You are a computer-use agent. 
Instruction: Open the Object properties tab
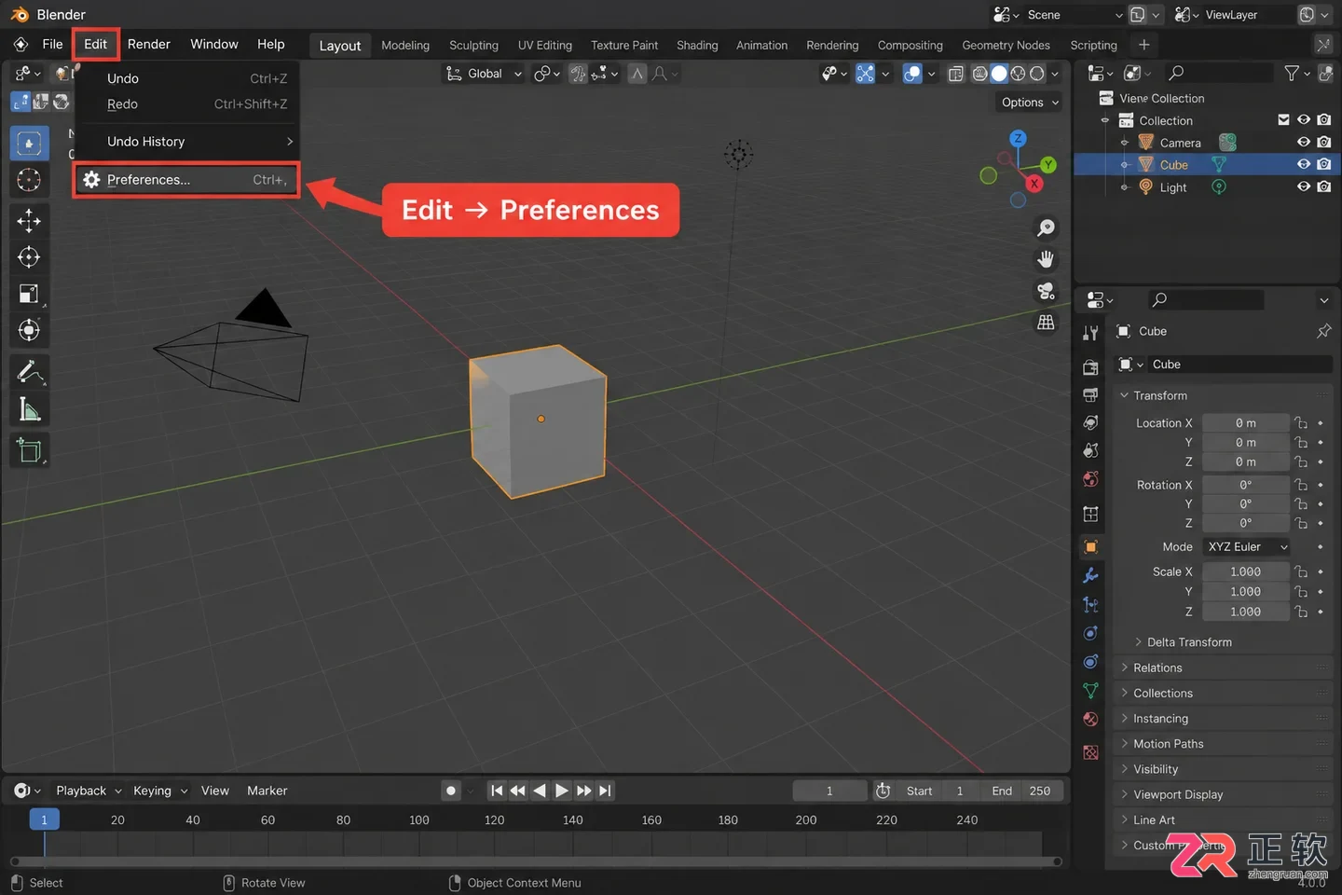tap(1090, 547)
